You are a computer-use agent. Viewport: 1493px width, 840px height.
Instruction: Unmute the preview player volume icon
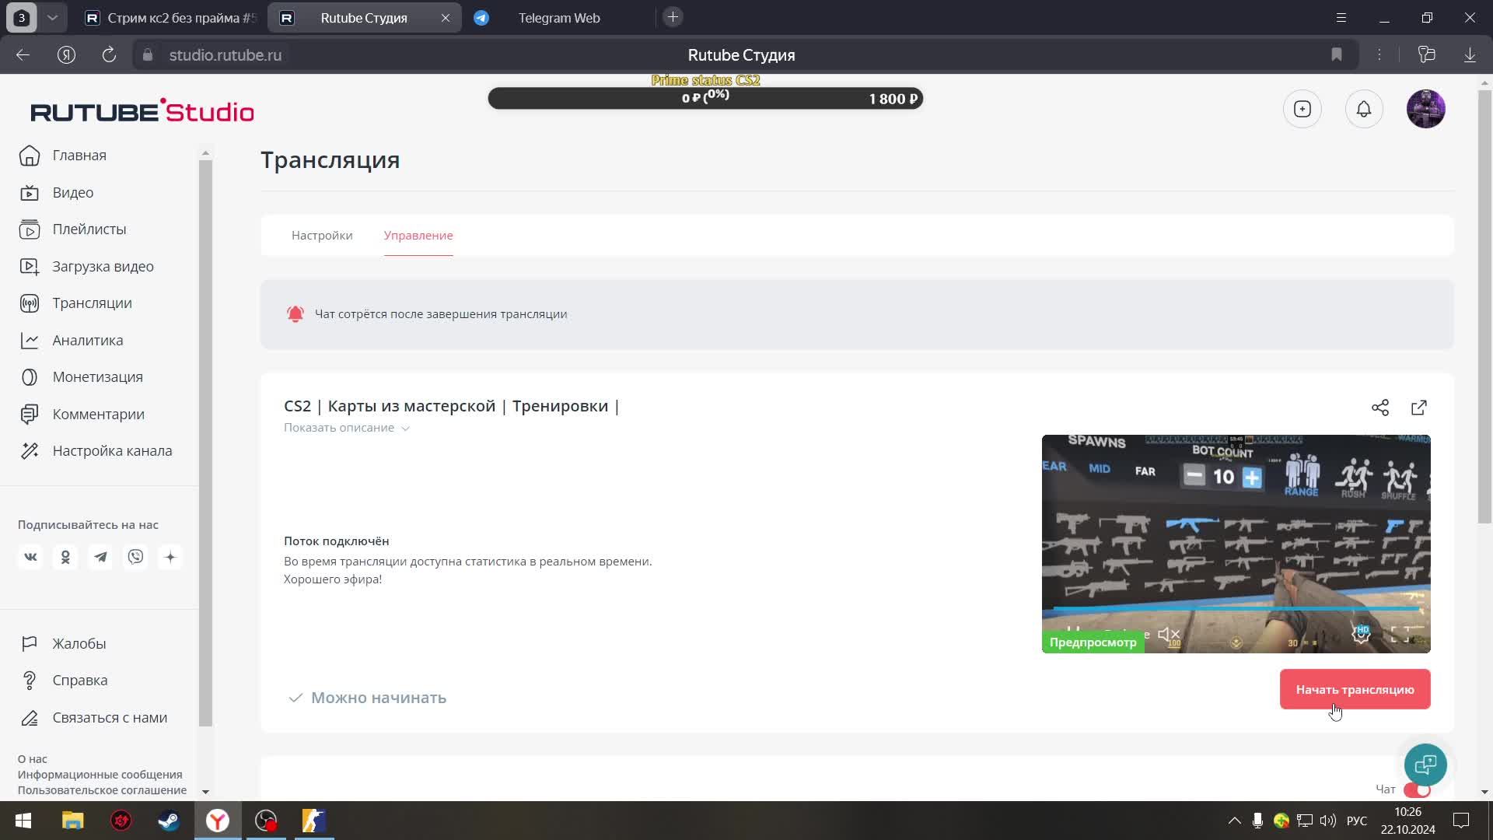[x=1169, y=635]
